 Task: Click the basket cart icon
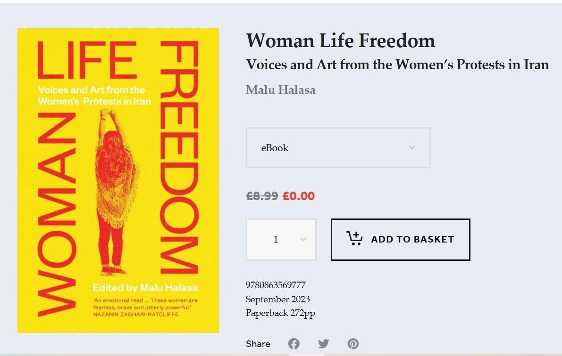tap(354, 239)
